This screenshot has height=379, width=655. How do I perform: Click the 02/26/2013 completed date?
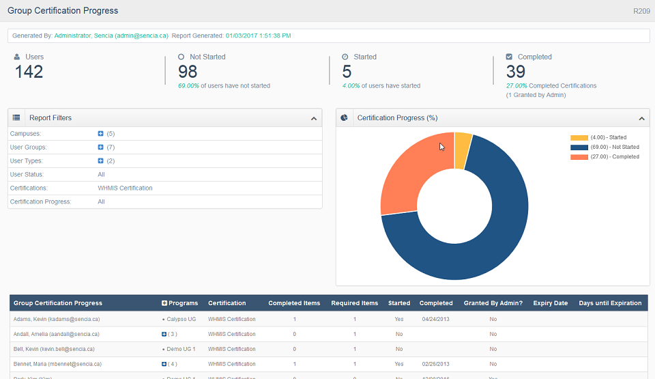pos(436,365)
